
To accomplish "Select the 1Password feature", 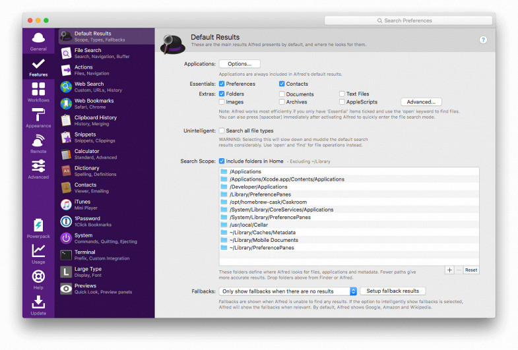I will pos(106,221).
